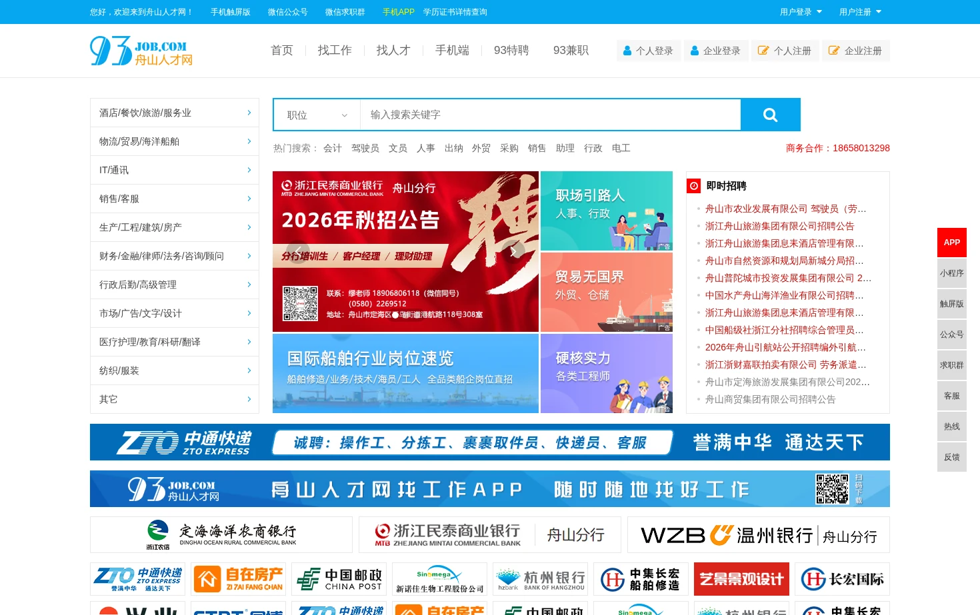
Task: Go to next carousel slide arrow
Action: point(513,252)
